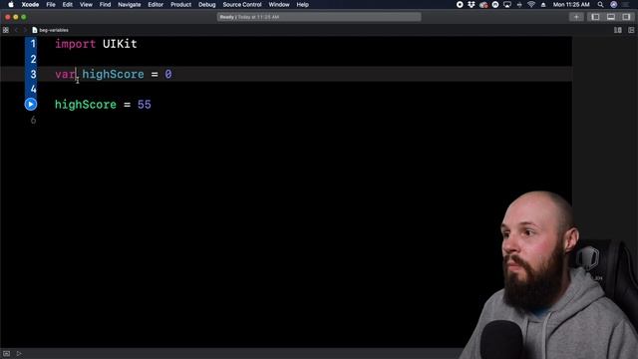The height and width of the screenshot is (359, 638).
Task: Close the Xcode window with red button
Action: pos(8,17)
